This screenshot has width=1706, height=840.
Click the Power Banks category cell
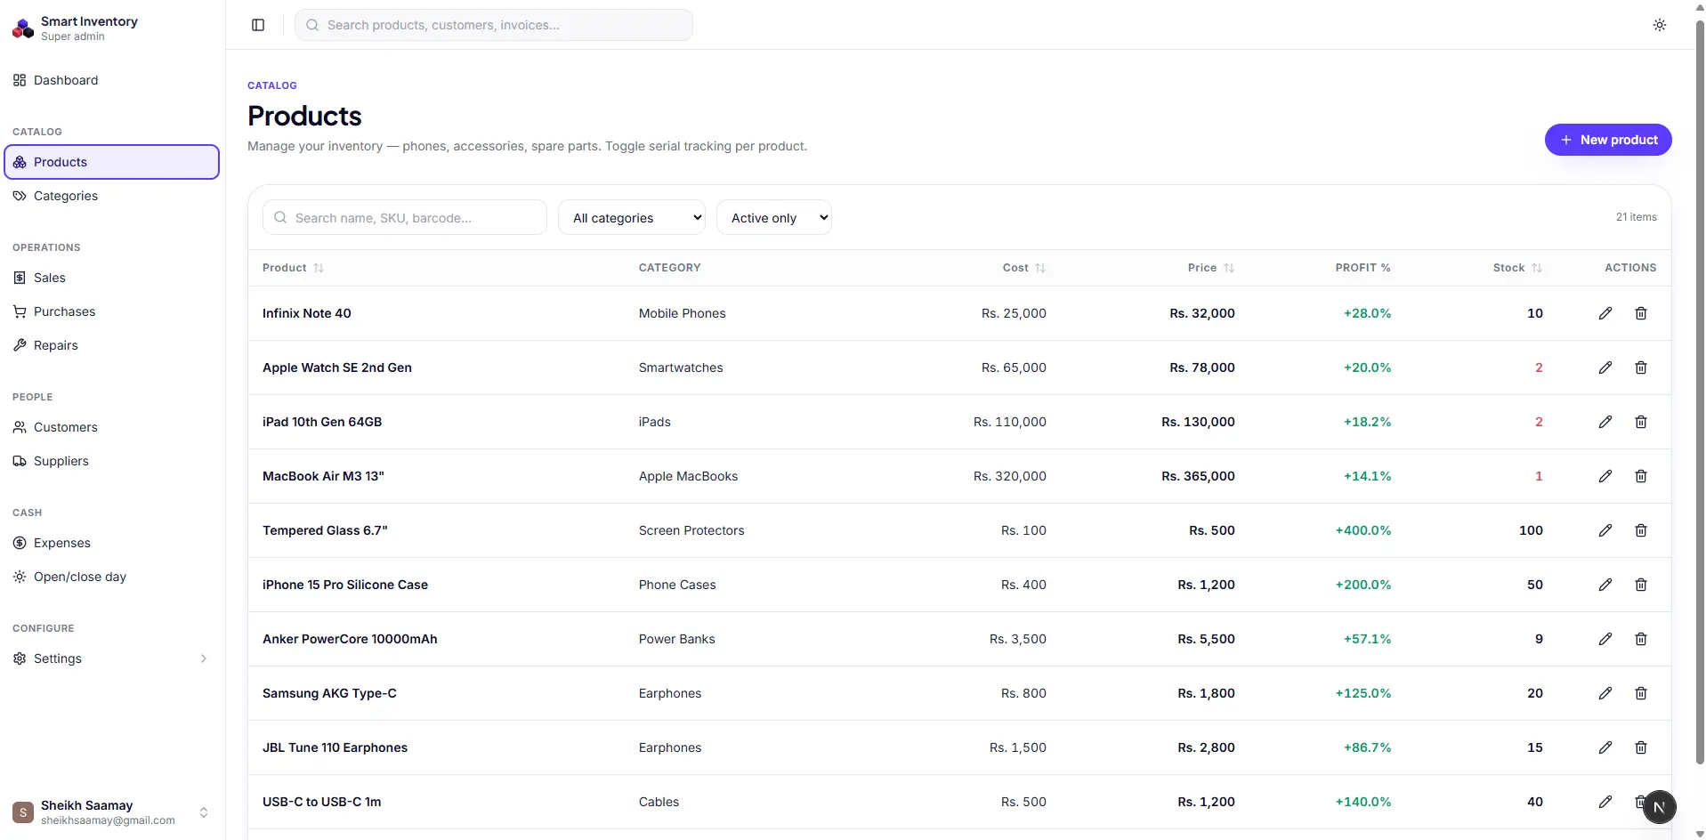click(x=677, y=639)
